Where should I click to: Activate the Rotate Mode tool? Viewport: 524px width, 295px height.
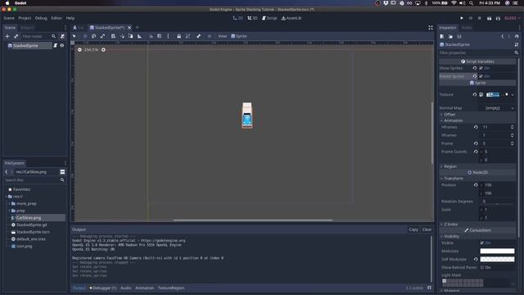pyautogui.click(x=94, y=36)
